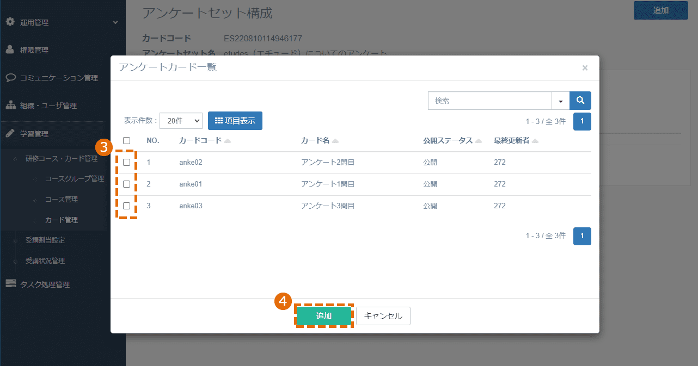Click the server icon beside タスク処理管理

10,284
